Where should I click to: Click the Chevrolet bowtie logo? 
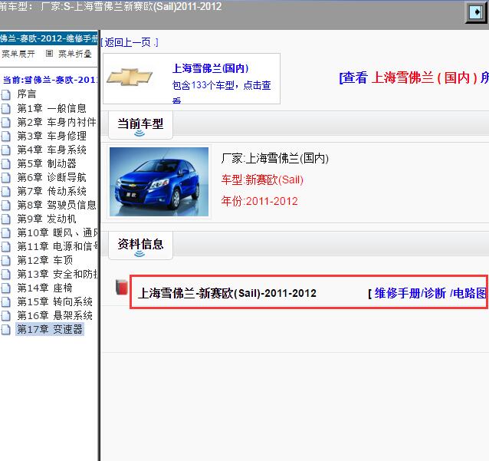pyautogui.click(x=130, y=77)
